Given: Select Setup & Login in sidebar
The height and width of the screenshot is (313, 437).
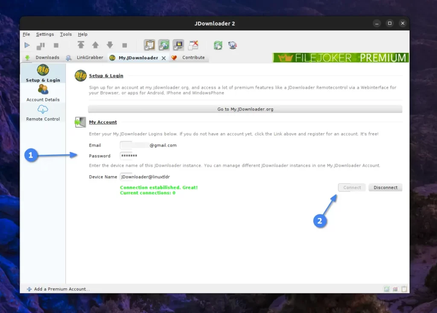Looking at the screenshot, I should coord(43,73).
